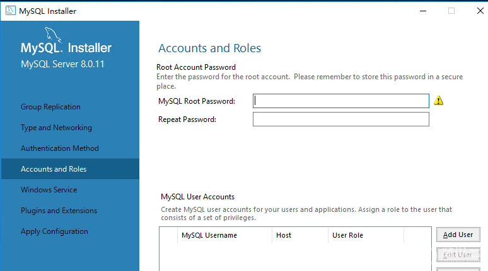This screenshot has height=271, width=488.
Task: Click the Edit User button
Action: click(x=458, y=255)
